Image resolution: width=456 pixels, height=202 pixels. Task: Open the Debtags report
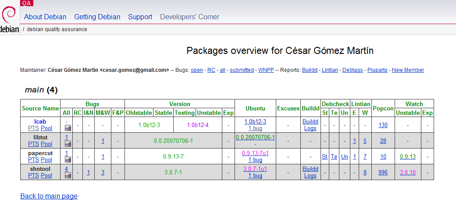[x=353, y=70]
